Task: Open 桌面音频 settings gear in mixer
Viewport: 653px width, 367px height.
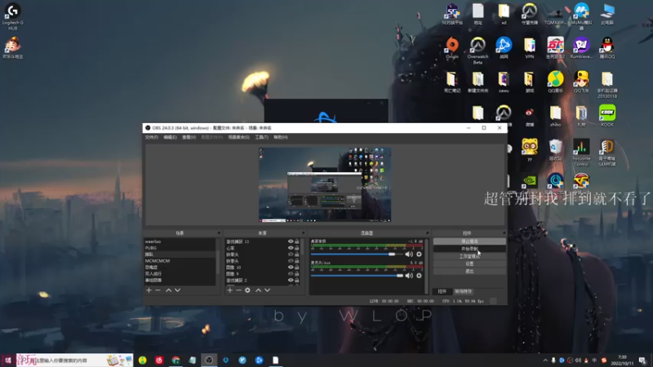Action: 419,254
